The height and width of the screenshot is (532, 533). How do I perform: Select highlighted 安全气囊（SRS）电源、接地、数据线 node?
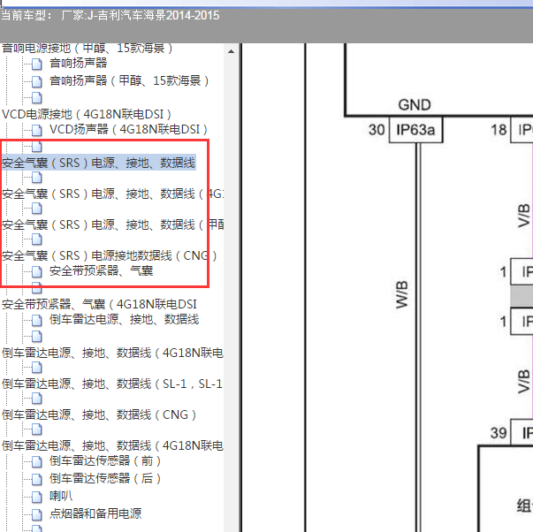99,163
